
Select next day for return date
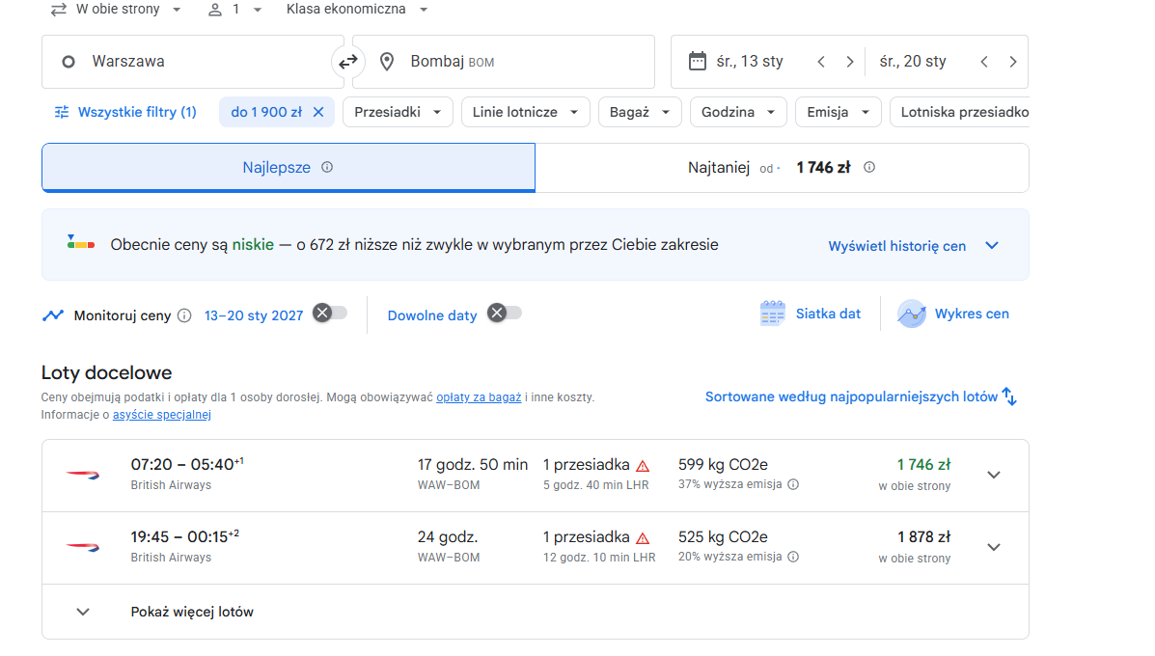click(x=1013, y=62)
